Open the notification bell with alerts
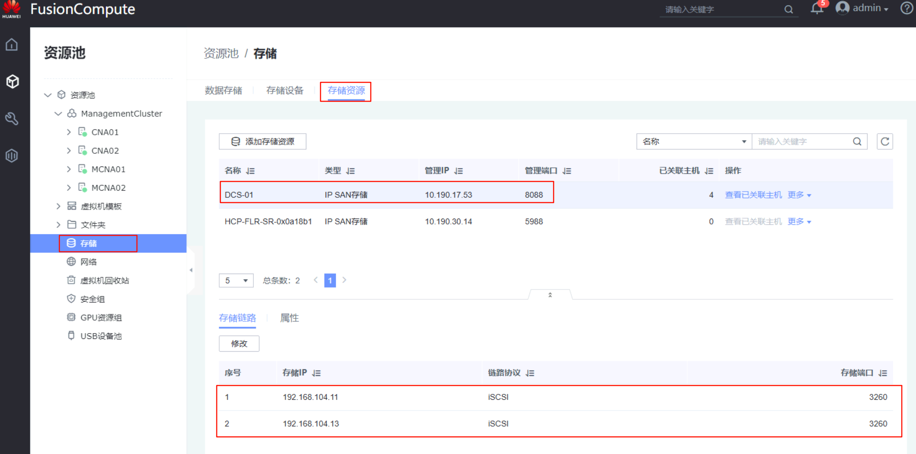This screenshot has height=454, width=916. (817, 9)
